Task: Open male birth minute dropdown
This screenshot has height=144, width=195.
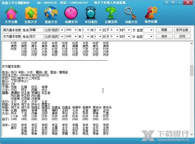Action: (127, 30)
